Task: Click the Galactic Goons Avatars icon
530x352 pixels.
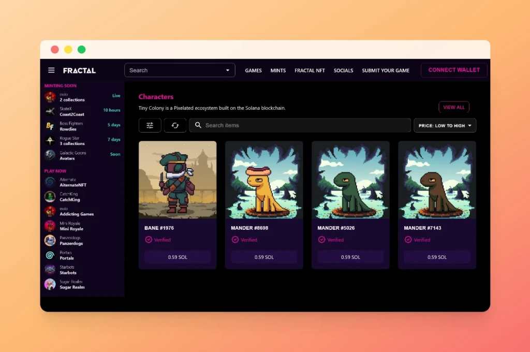Action: pos(50,155)
